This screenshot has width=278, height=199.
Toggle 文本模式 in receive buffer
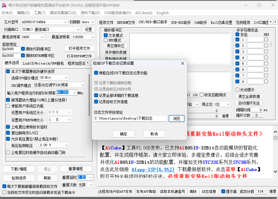pyautogui.click(x=106, y=35)
